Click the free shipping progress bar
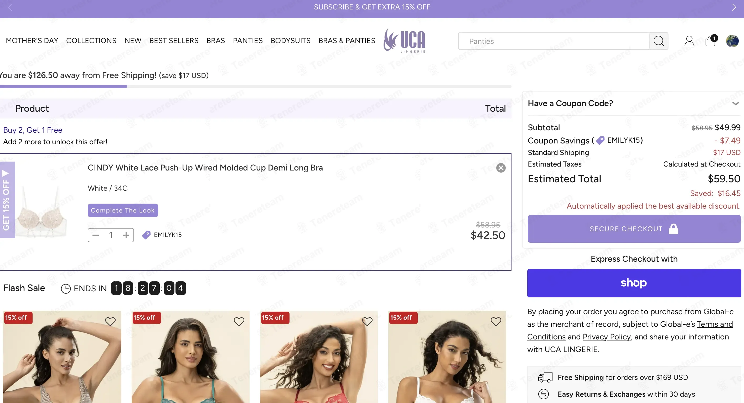 click(256, 86)
